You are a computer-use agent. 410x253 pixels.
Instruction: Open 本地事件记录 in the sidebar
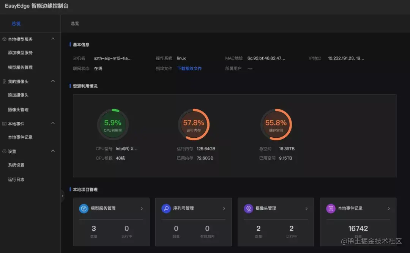[20, 137]
